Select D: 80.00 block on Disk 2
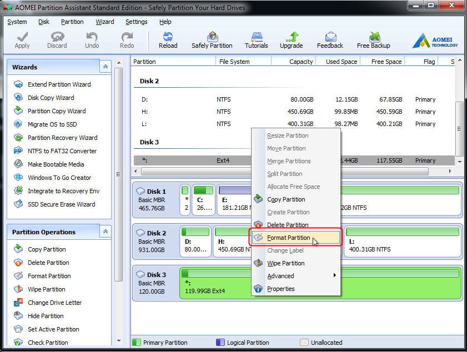This screenshot has height=352, width=467. tap(195, 241)
